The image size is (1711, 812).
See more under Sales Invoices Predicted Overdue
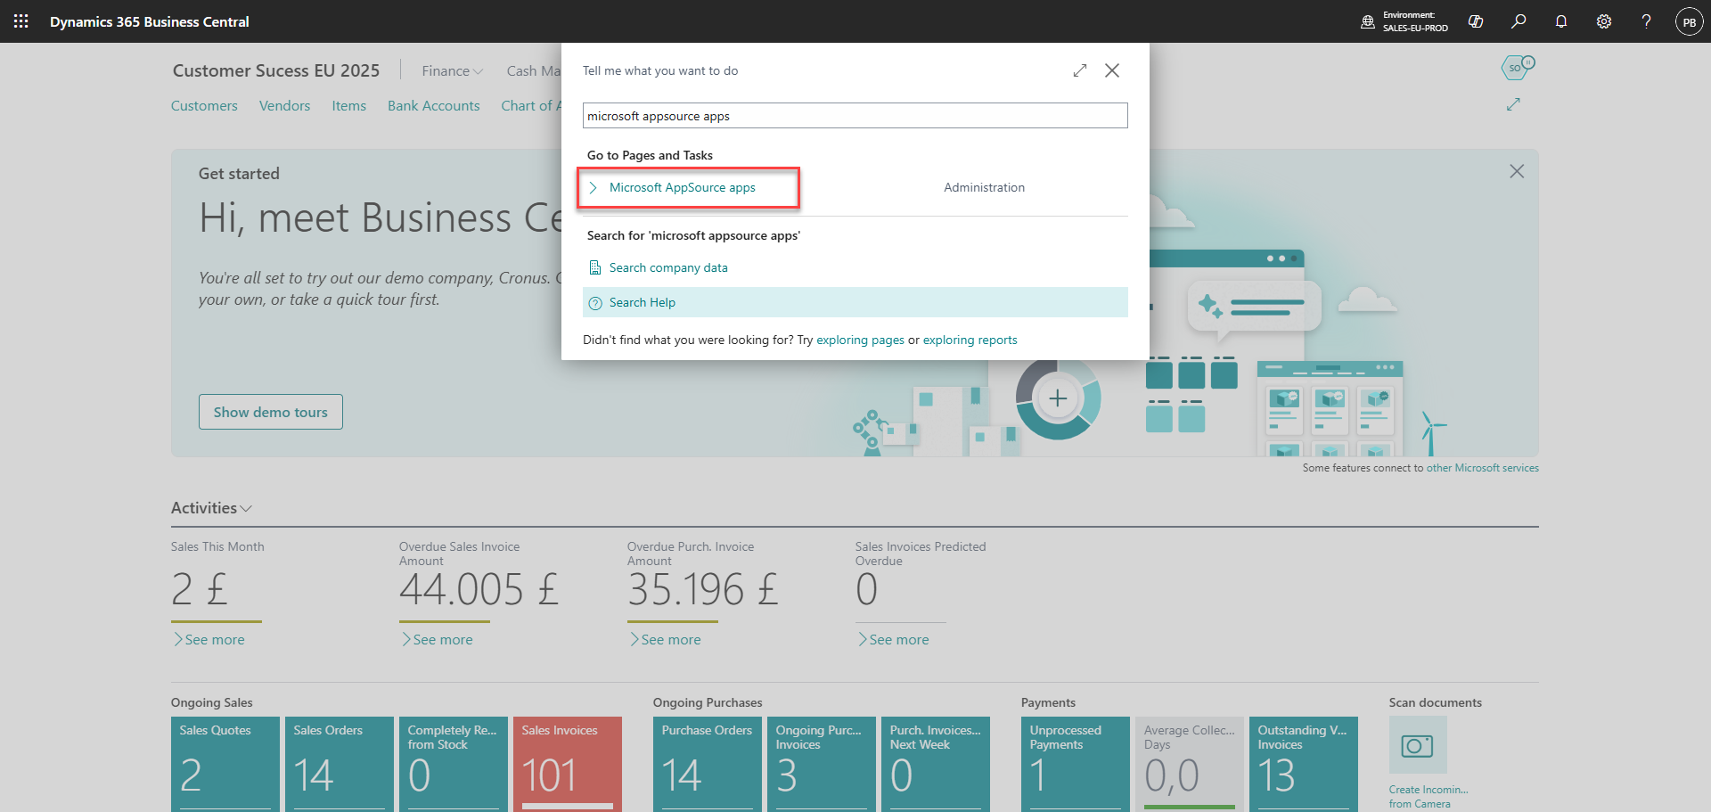point(894,640)
